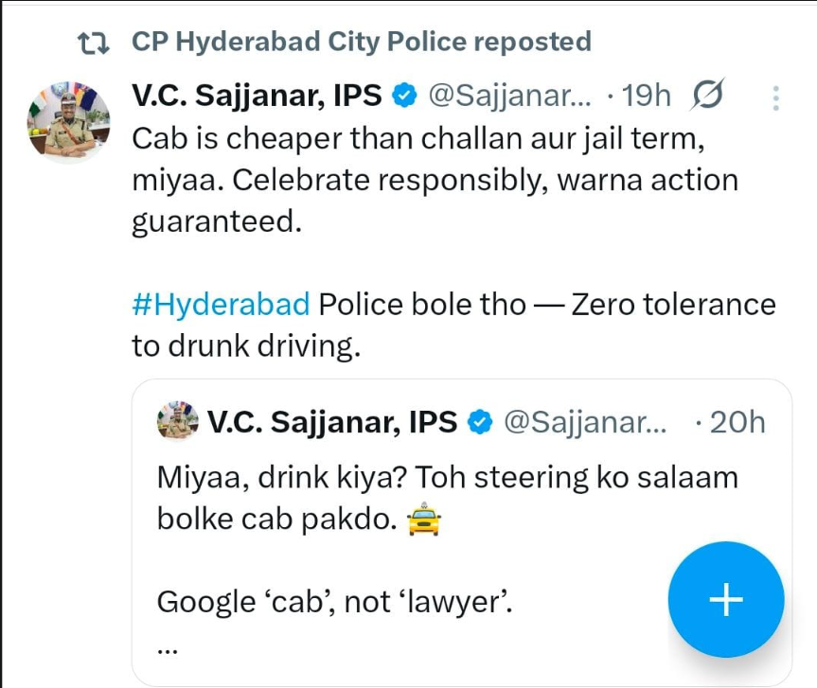817x688 pixels.
Task: Open the #Hyderabad hashtag
Action: [x=221, y=305]
